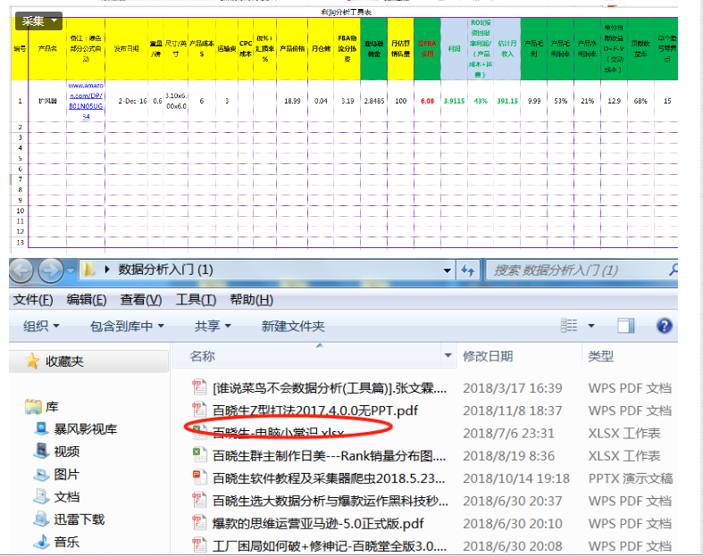Click the 新建文件夹 button
Viewport: 703px width, 556px height.
293,326
